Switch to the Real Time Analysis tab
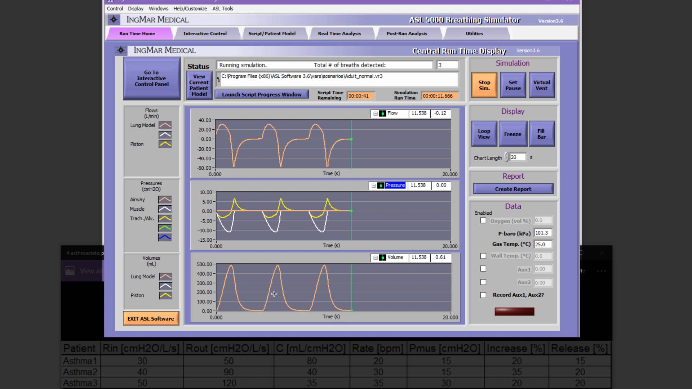Image resolution: width=692 pixels, height=389 pixels. (x=339, y=33)
